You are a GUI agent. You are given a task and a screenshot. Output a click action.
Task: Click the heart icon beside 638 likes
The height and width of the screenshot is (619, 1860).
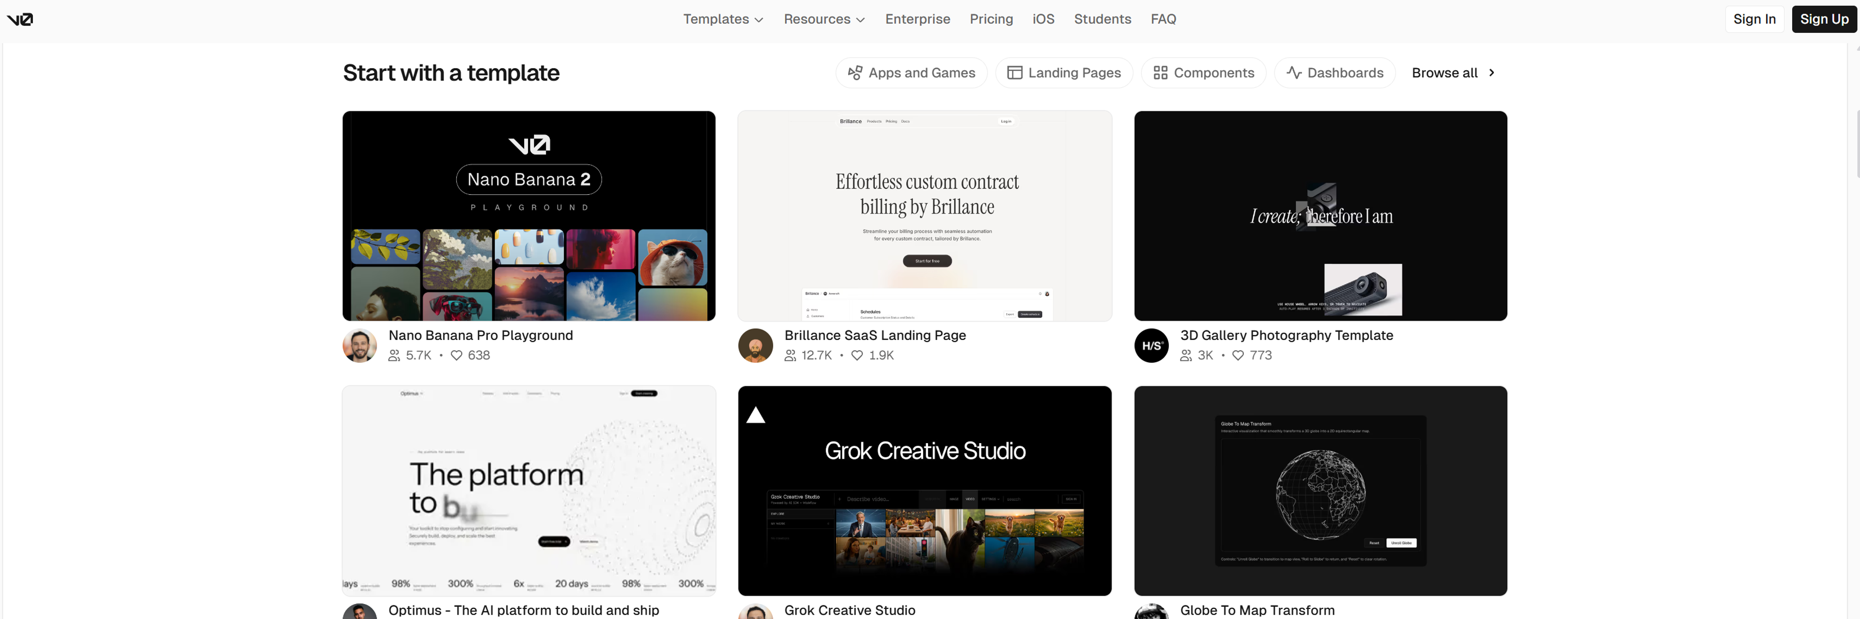456,356
